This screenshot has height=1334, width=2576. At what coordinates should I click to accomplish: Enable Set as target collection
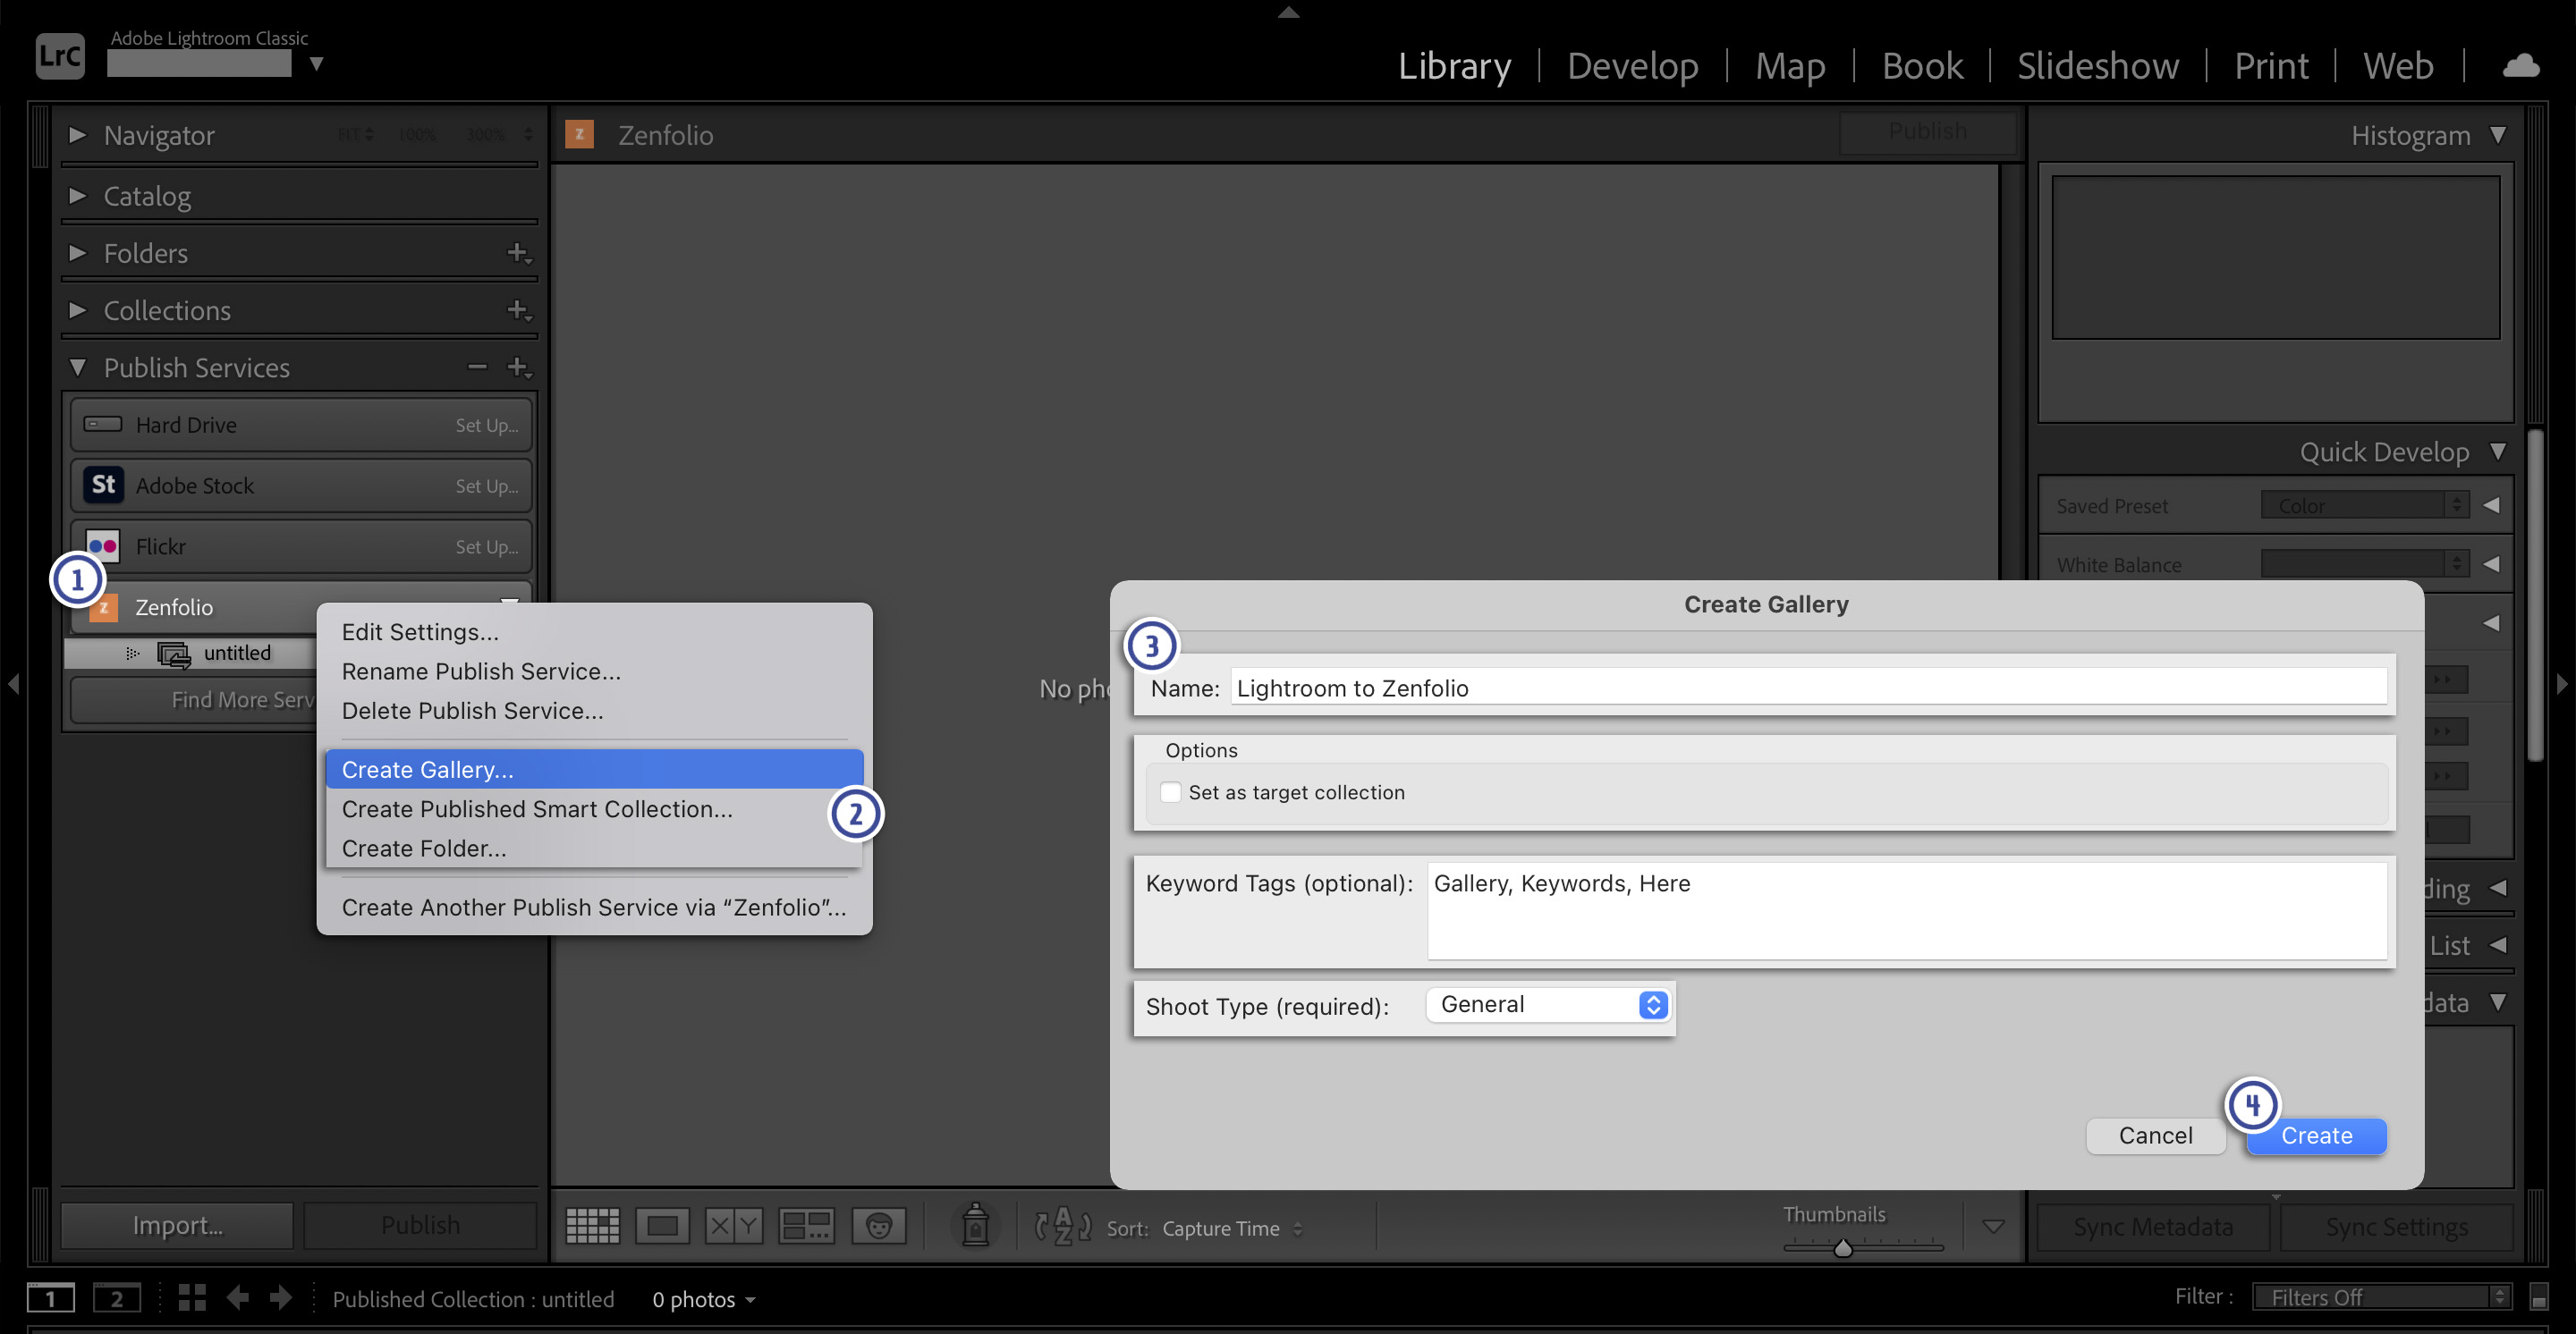[x=1170, y=791]
